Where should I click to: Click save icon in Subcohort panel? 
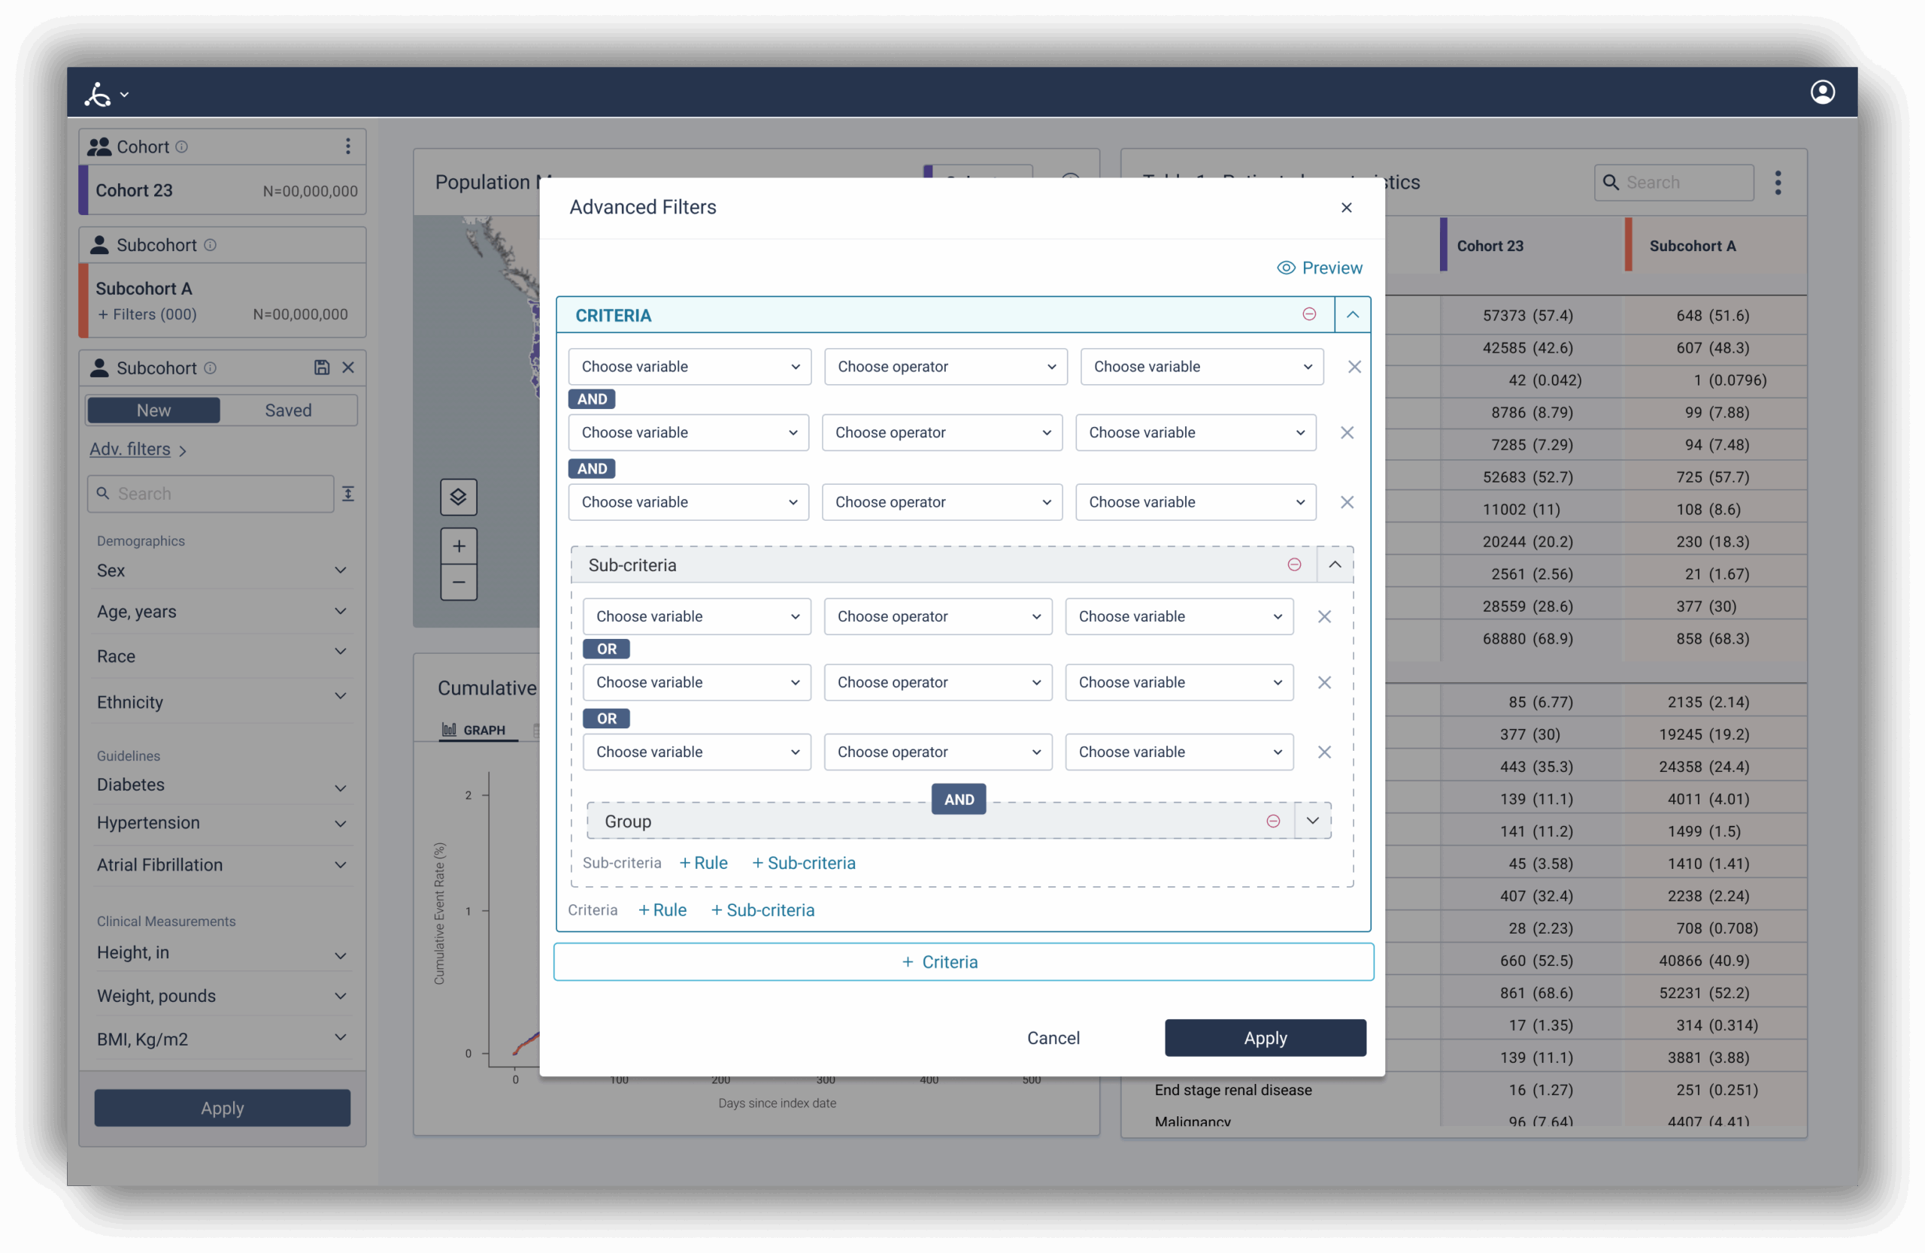tap(321, 368)
